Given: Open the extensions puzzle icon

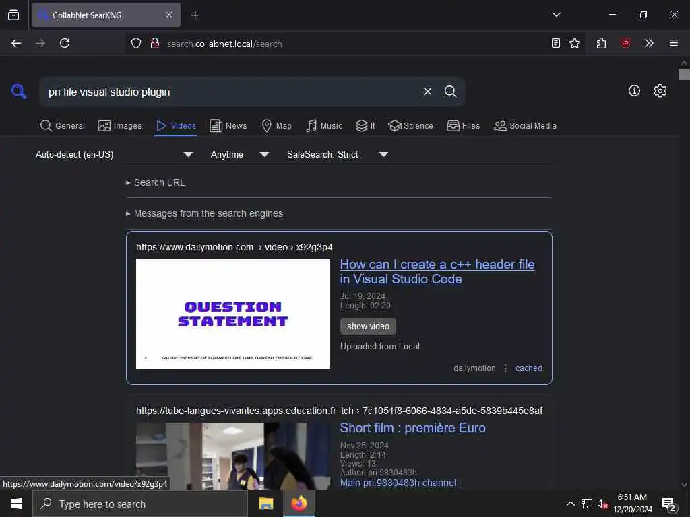Looking at the screenshot, I should [601, 43].
